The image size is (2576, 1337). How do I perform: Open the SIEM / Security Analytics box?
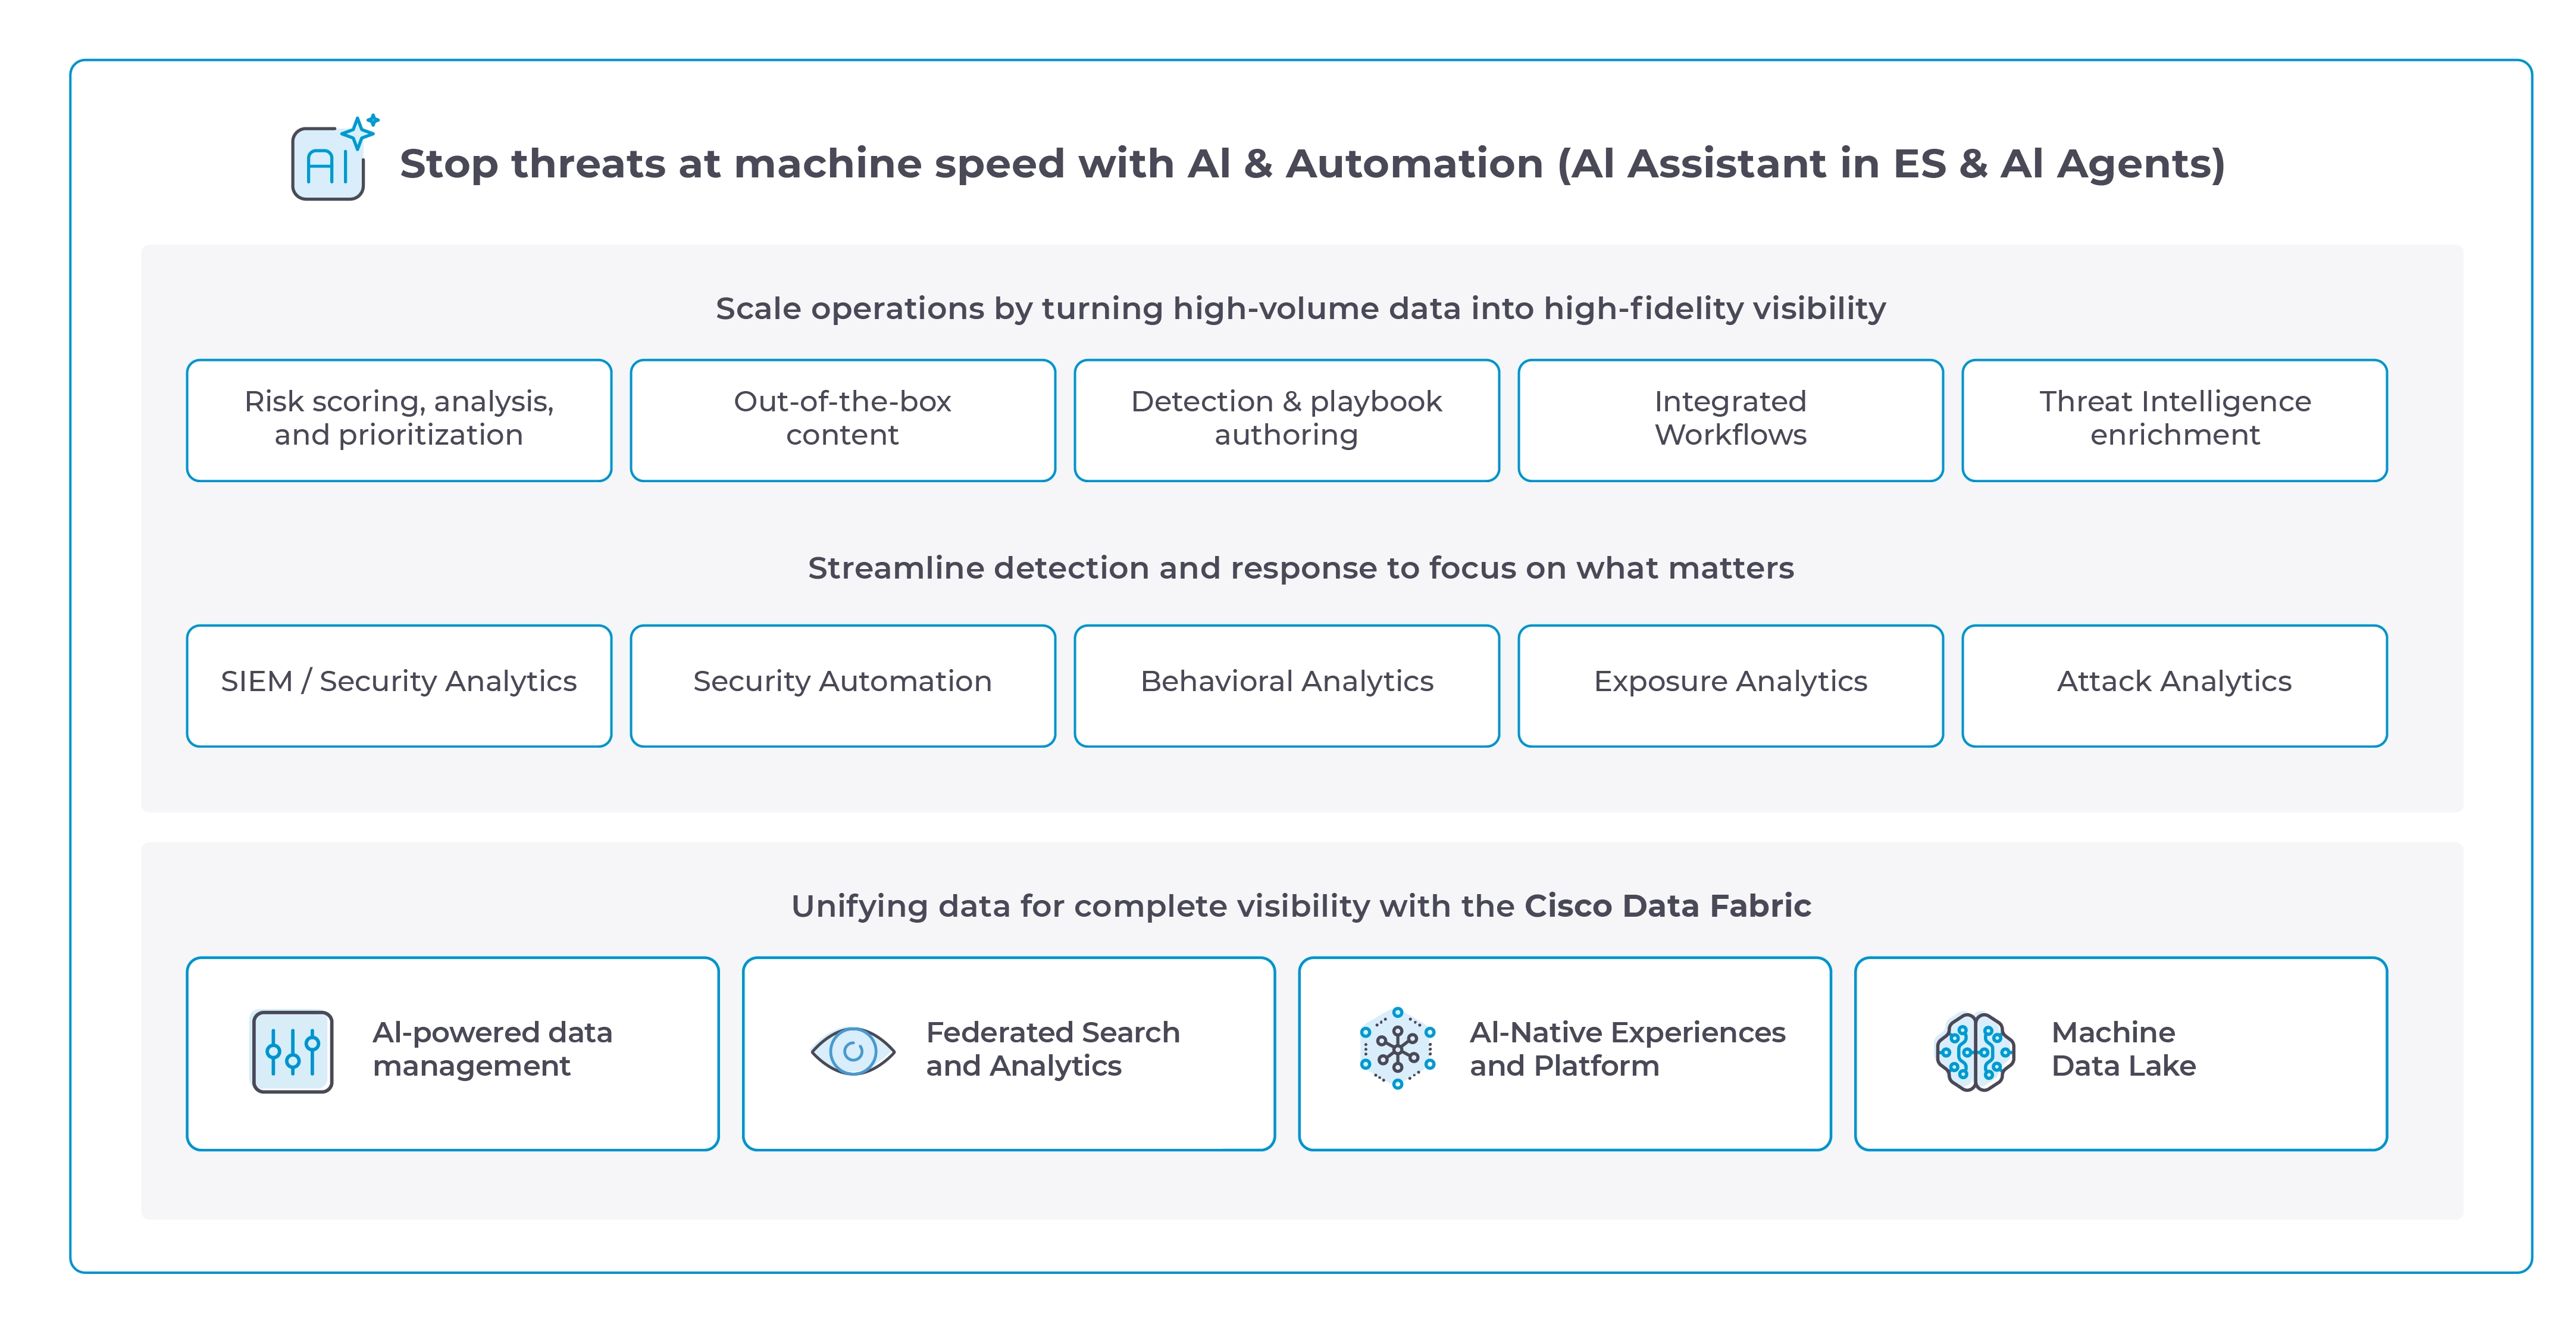(399, 686)
